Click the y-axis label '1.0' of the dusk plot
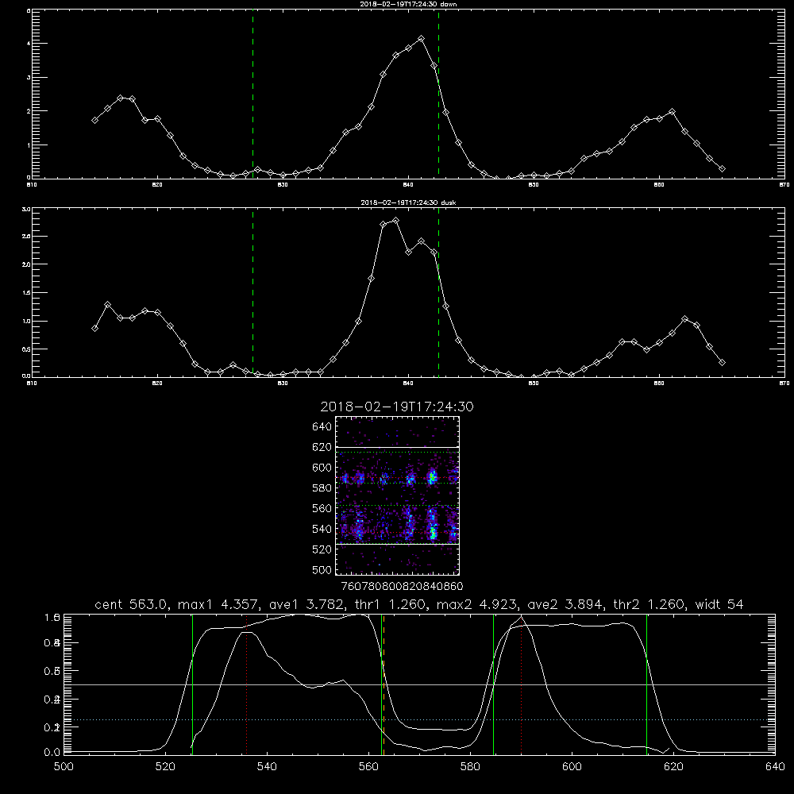Image resolution: width=794 pixels, height=794 pixels. pyautogui.click(x=27, y=321)
